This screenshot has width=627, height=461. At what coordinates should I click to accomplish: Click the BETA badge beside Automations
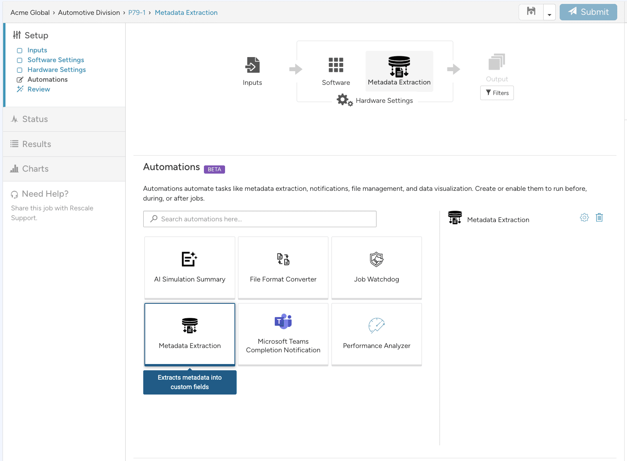coord(214,169)
